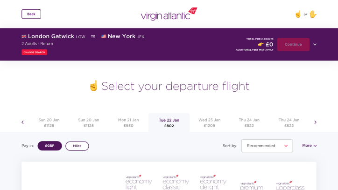Click the Back button
This screenshot has height=190, width=338.
[31, 14]
